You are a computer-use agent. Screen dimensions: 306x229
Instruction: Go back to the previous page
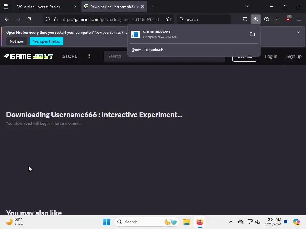pos(7,19)
